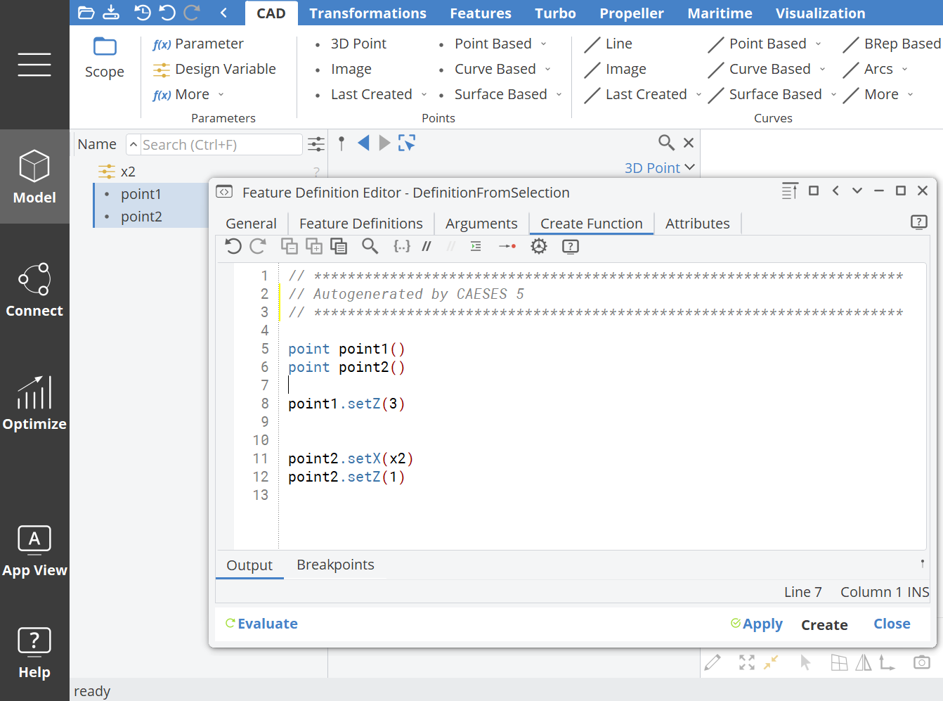Expand the search field options caret
943x701 pixels.
pos(134,144)
